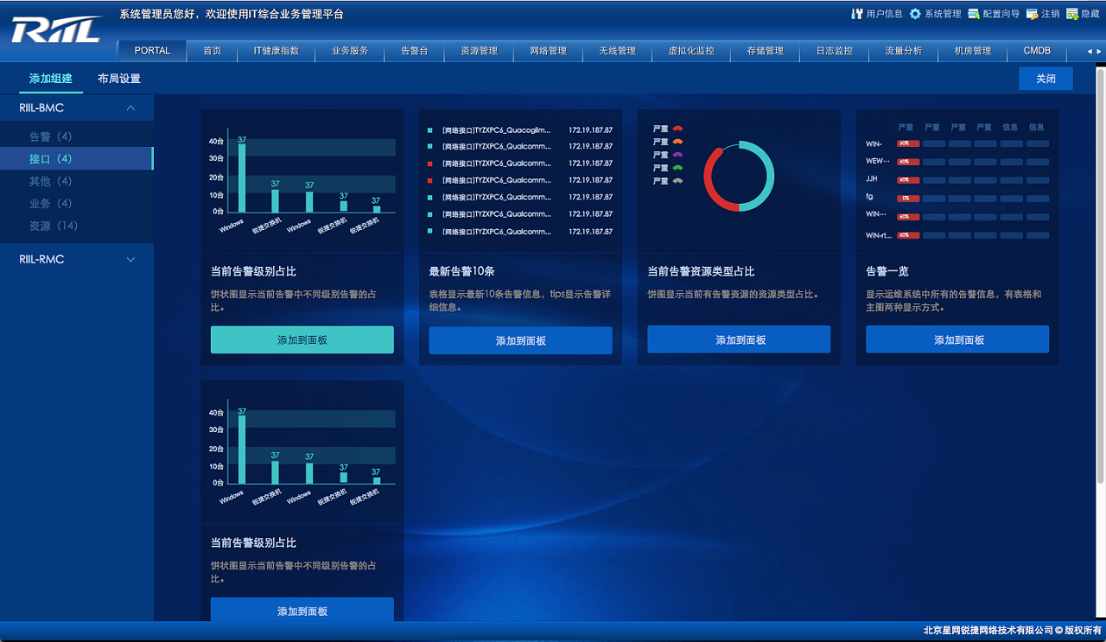
Task: Click the 最新告警10条 list preview thumbnail
Action: coord(521,181)
